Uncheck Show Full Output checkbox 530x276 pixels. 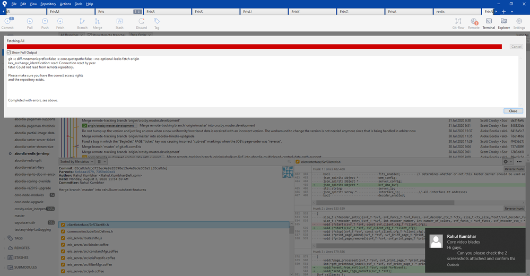9,53
